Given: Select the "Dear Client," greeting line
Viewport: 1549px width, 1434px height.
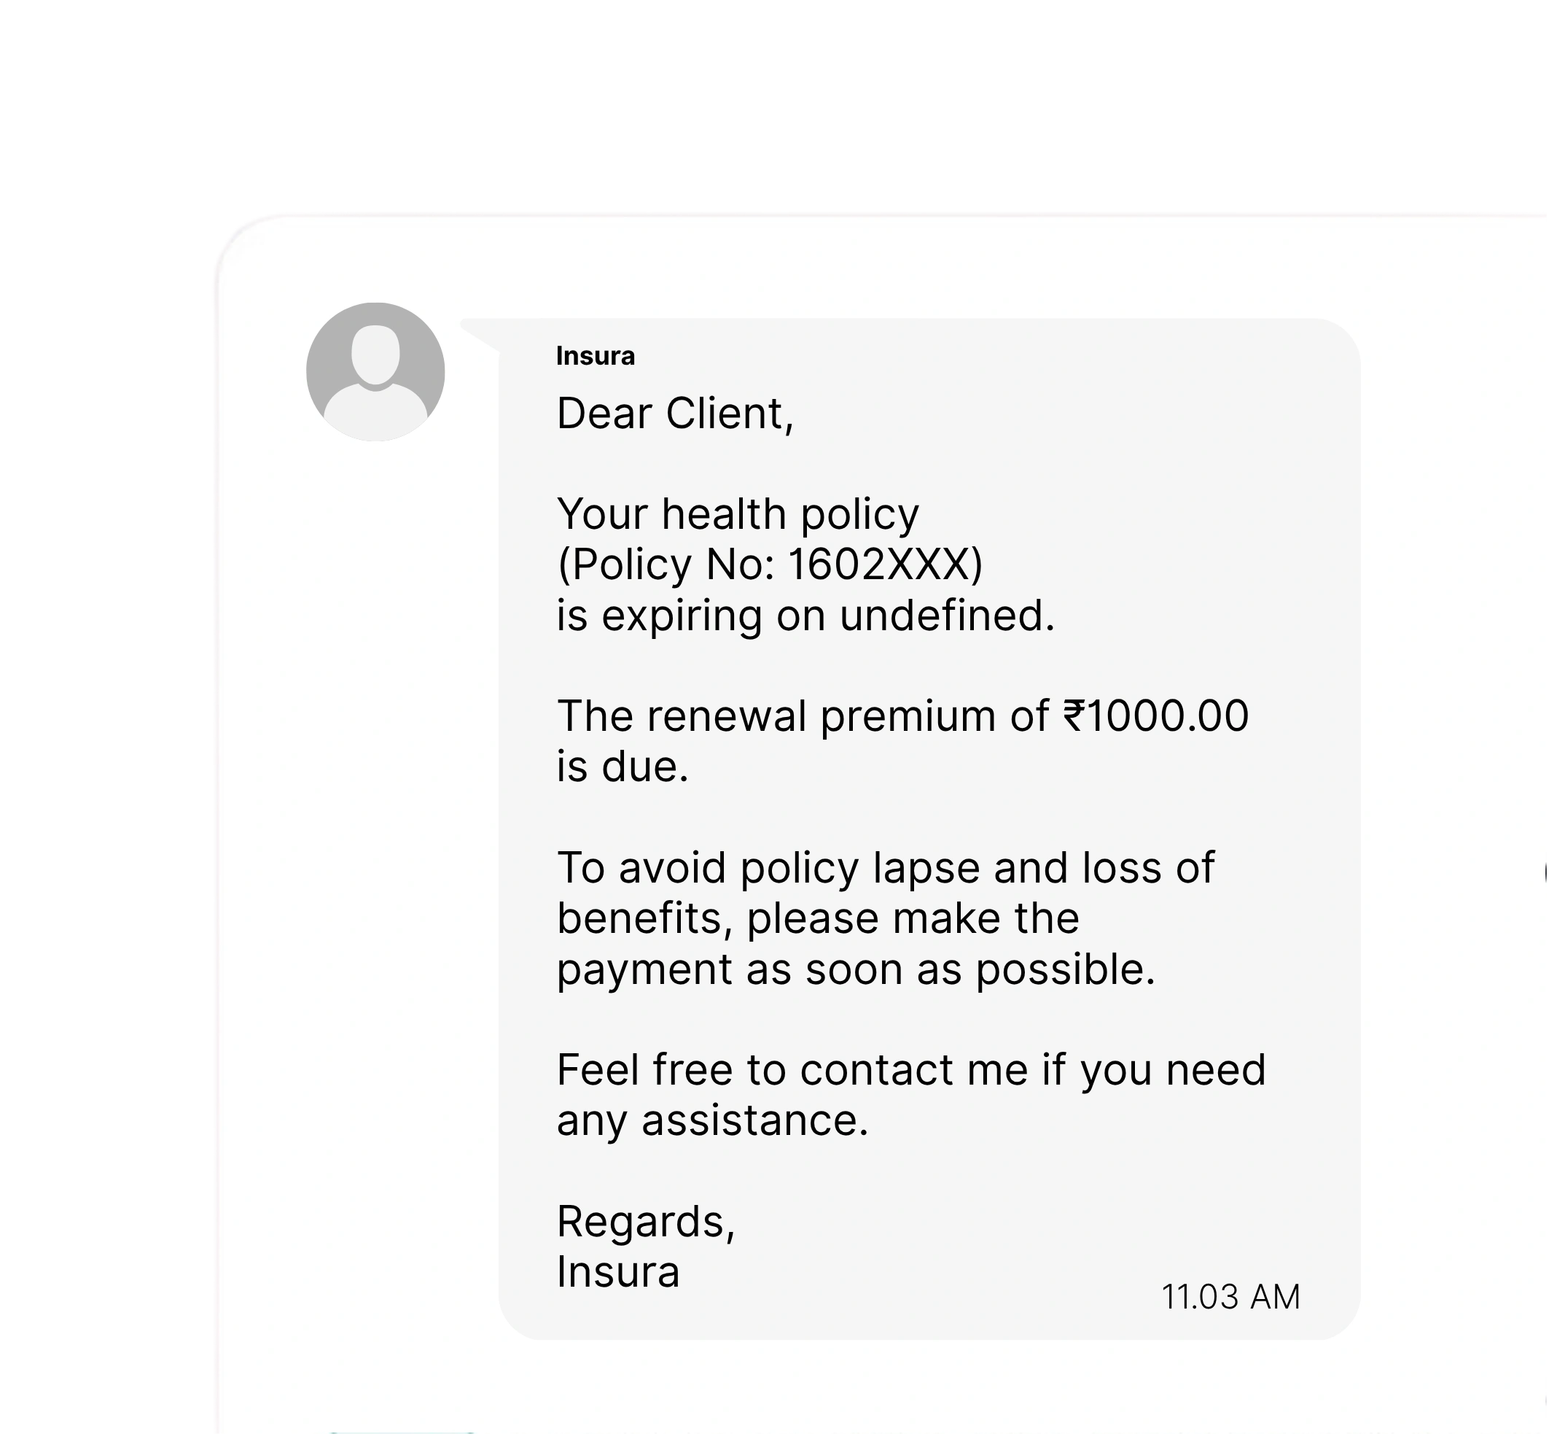Looking at the screenshot, I should coord(675,414).
